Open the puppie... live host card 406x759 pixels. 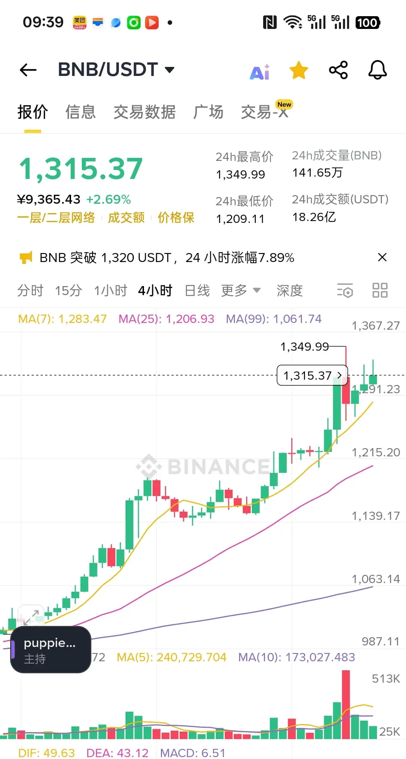(51, 650)
